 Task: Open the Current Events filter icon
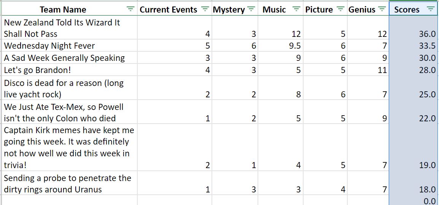pyautogui.click(x=205, y=9)
